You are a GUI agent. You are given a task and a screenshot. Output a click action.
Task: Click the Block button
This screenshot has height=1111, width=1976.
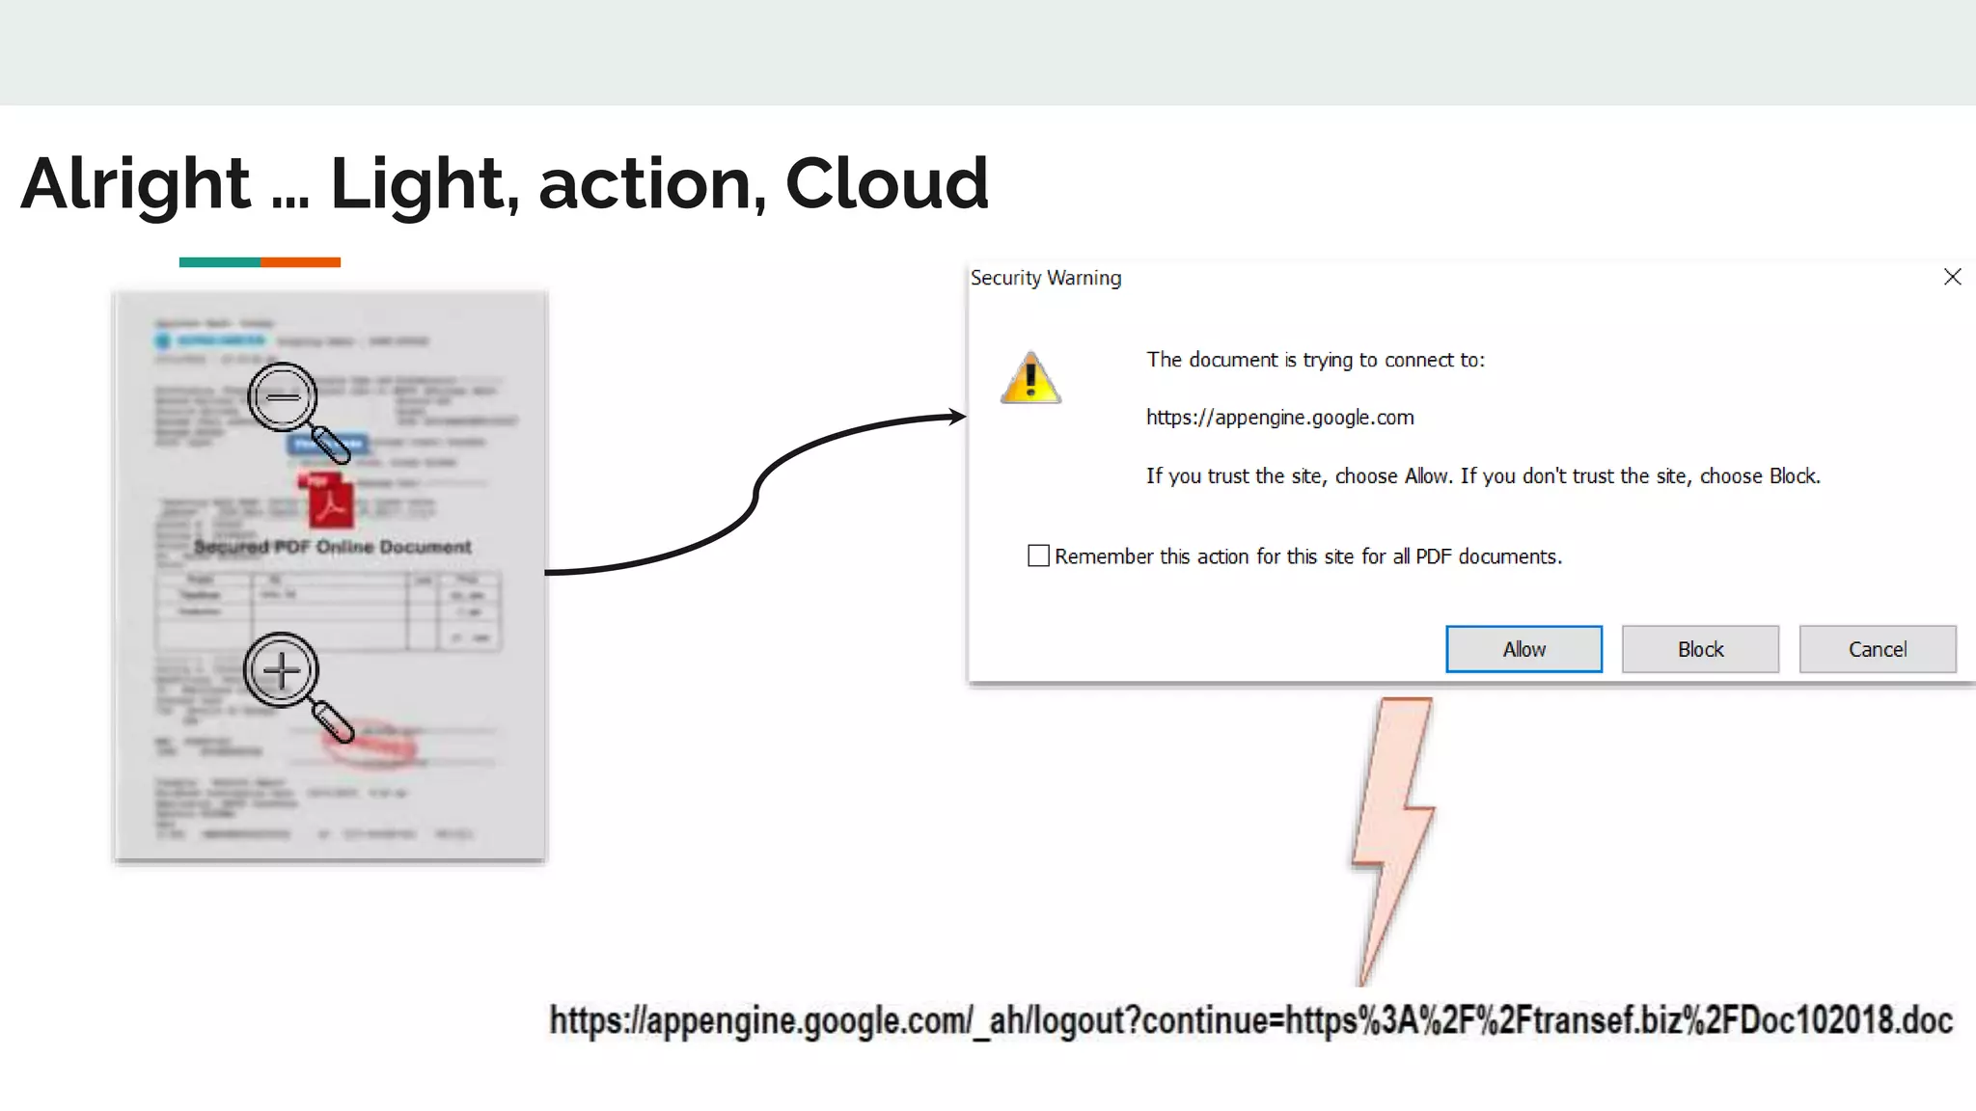tap(1700, 649)
